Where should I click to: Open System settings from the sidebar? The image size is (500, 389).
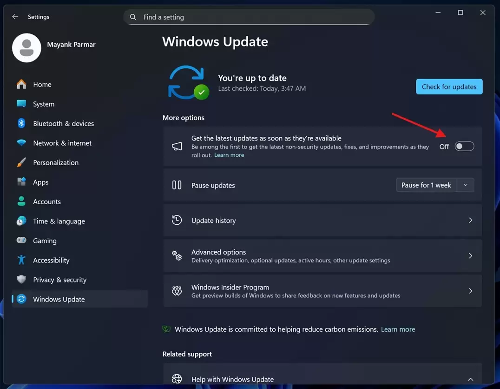21,104
